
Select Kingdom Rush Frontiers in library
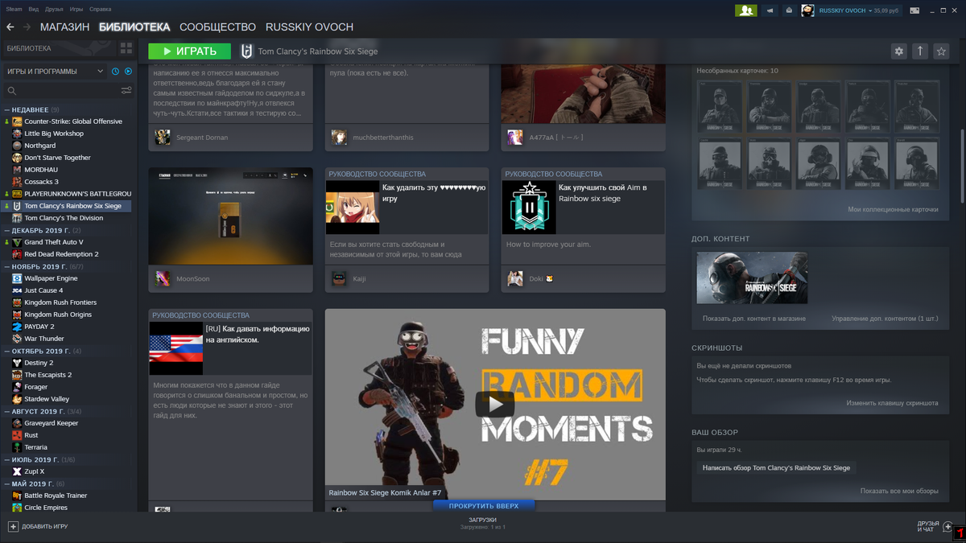pos(60,302)
